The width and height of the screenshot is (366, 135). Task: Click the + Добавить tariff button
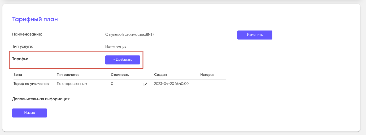[123, 60]
